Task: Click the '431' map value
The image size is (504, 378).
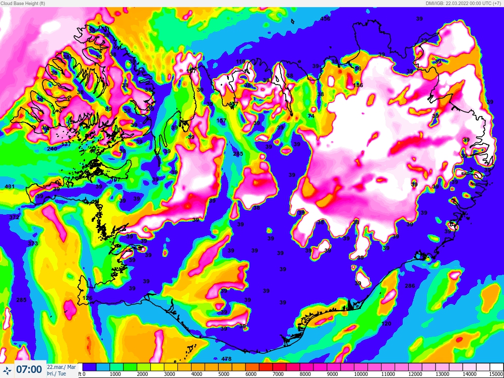Action: coord(10,186)
